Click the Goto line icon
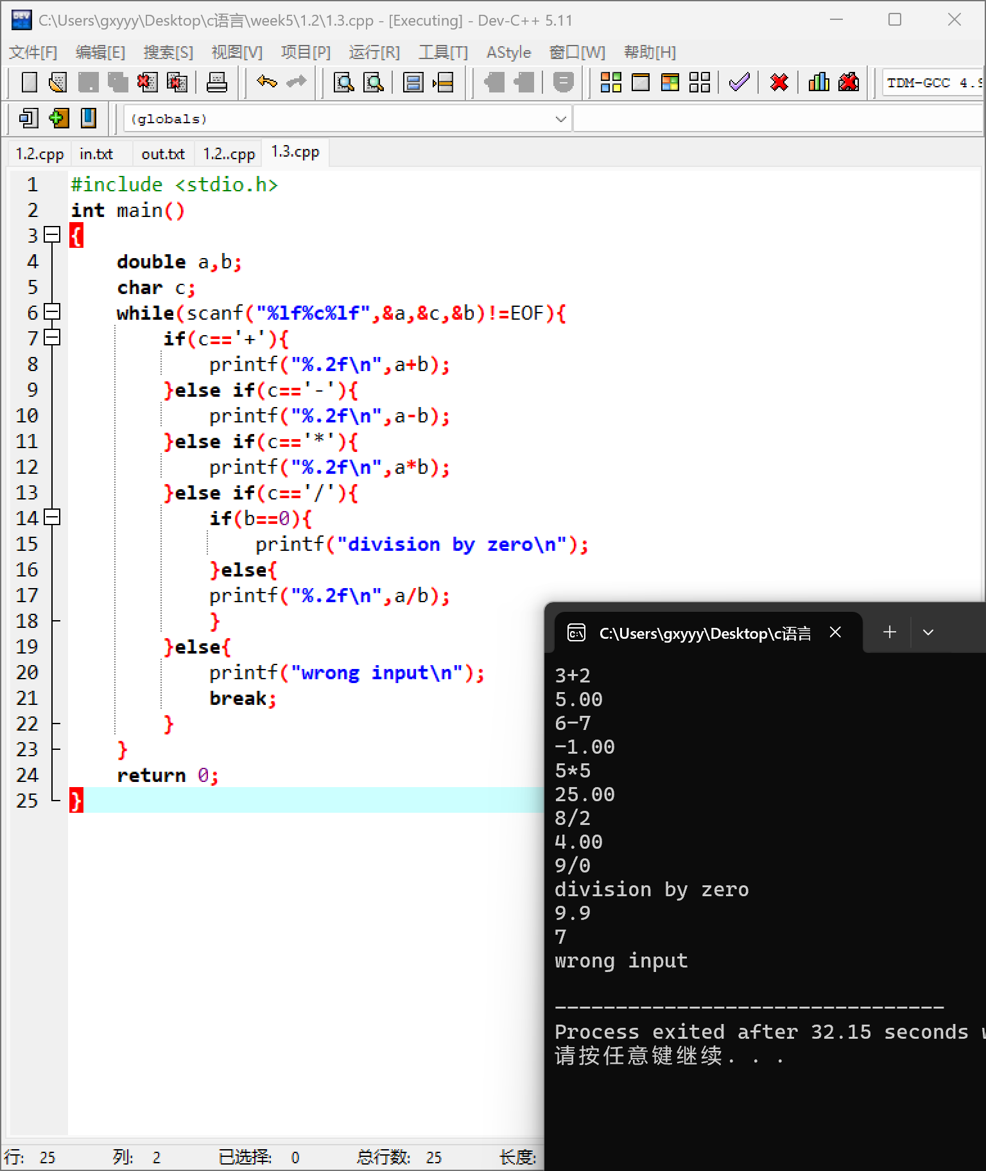Viewport: 986px width, 1171px height. (443, 82)
